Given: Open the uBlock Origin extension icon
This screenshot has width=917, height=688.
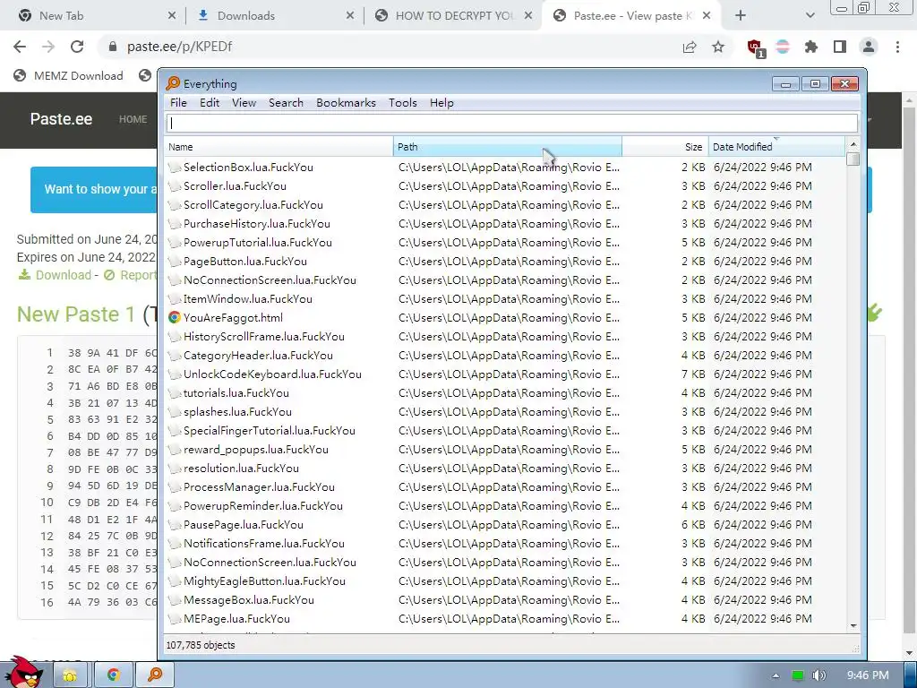Looking at the screenshot, I should click(755, 47).
